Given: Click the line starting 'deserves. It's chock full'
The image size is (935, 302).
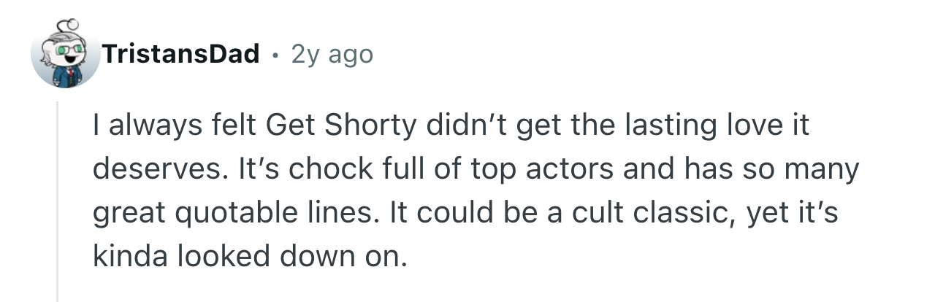Looking at the screenshot, I should point(476,170).
